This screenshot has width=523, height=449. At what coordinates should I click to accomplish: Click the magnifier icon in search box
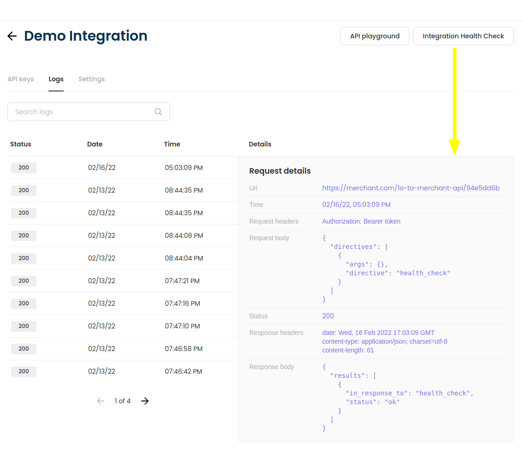[158, 112]
